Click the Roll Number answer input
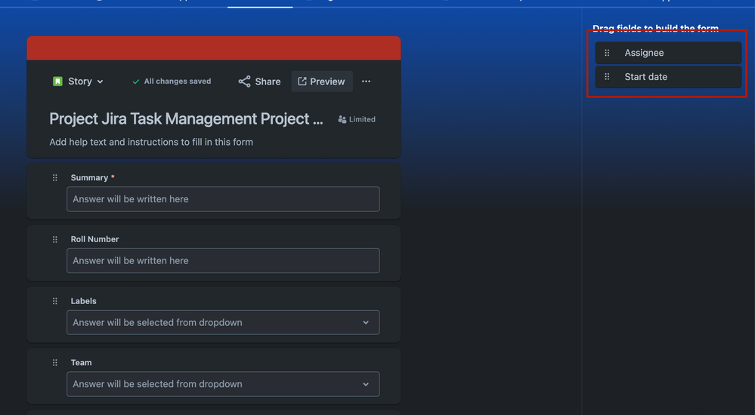The width and height of the screenshot is (755, 415). coord(223,260)
